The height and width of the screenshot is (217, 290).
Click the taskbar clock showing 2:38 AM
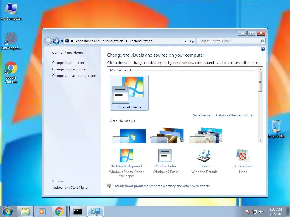[x=276, y=212]
